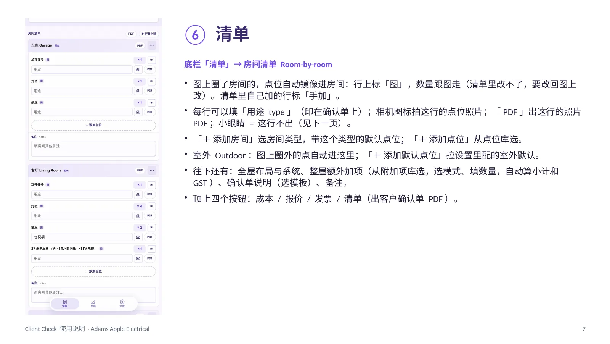Export PDF for Garage 单开开关 row
This screenshot has width=610, height=344.
click(150, 69)
